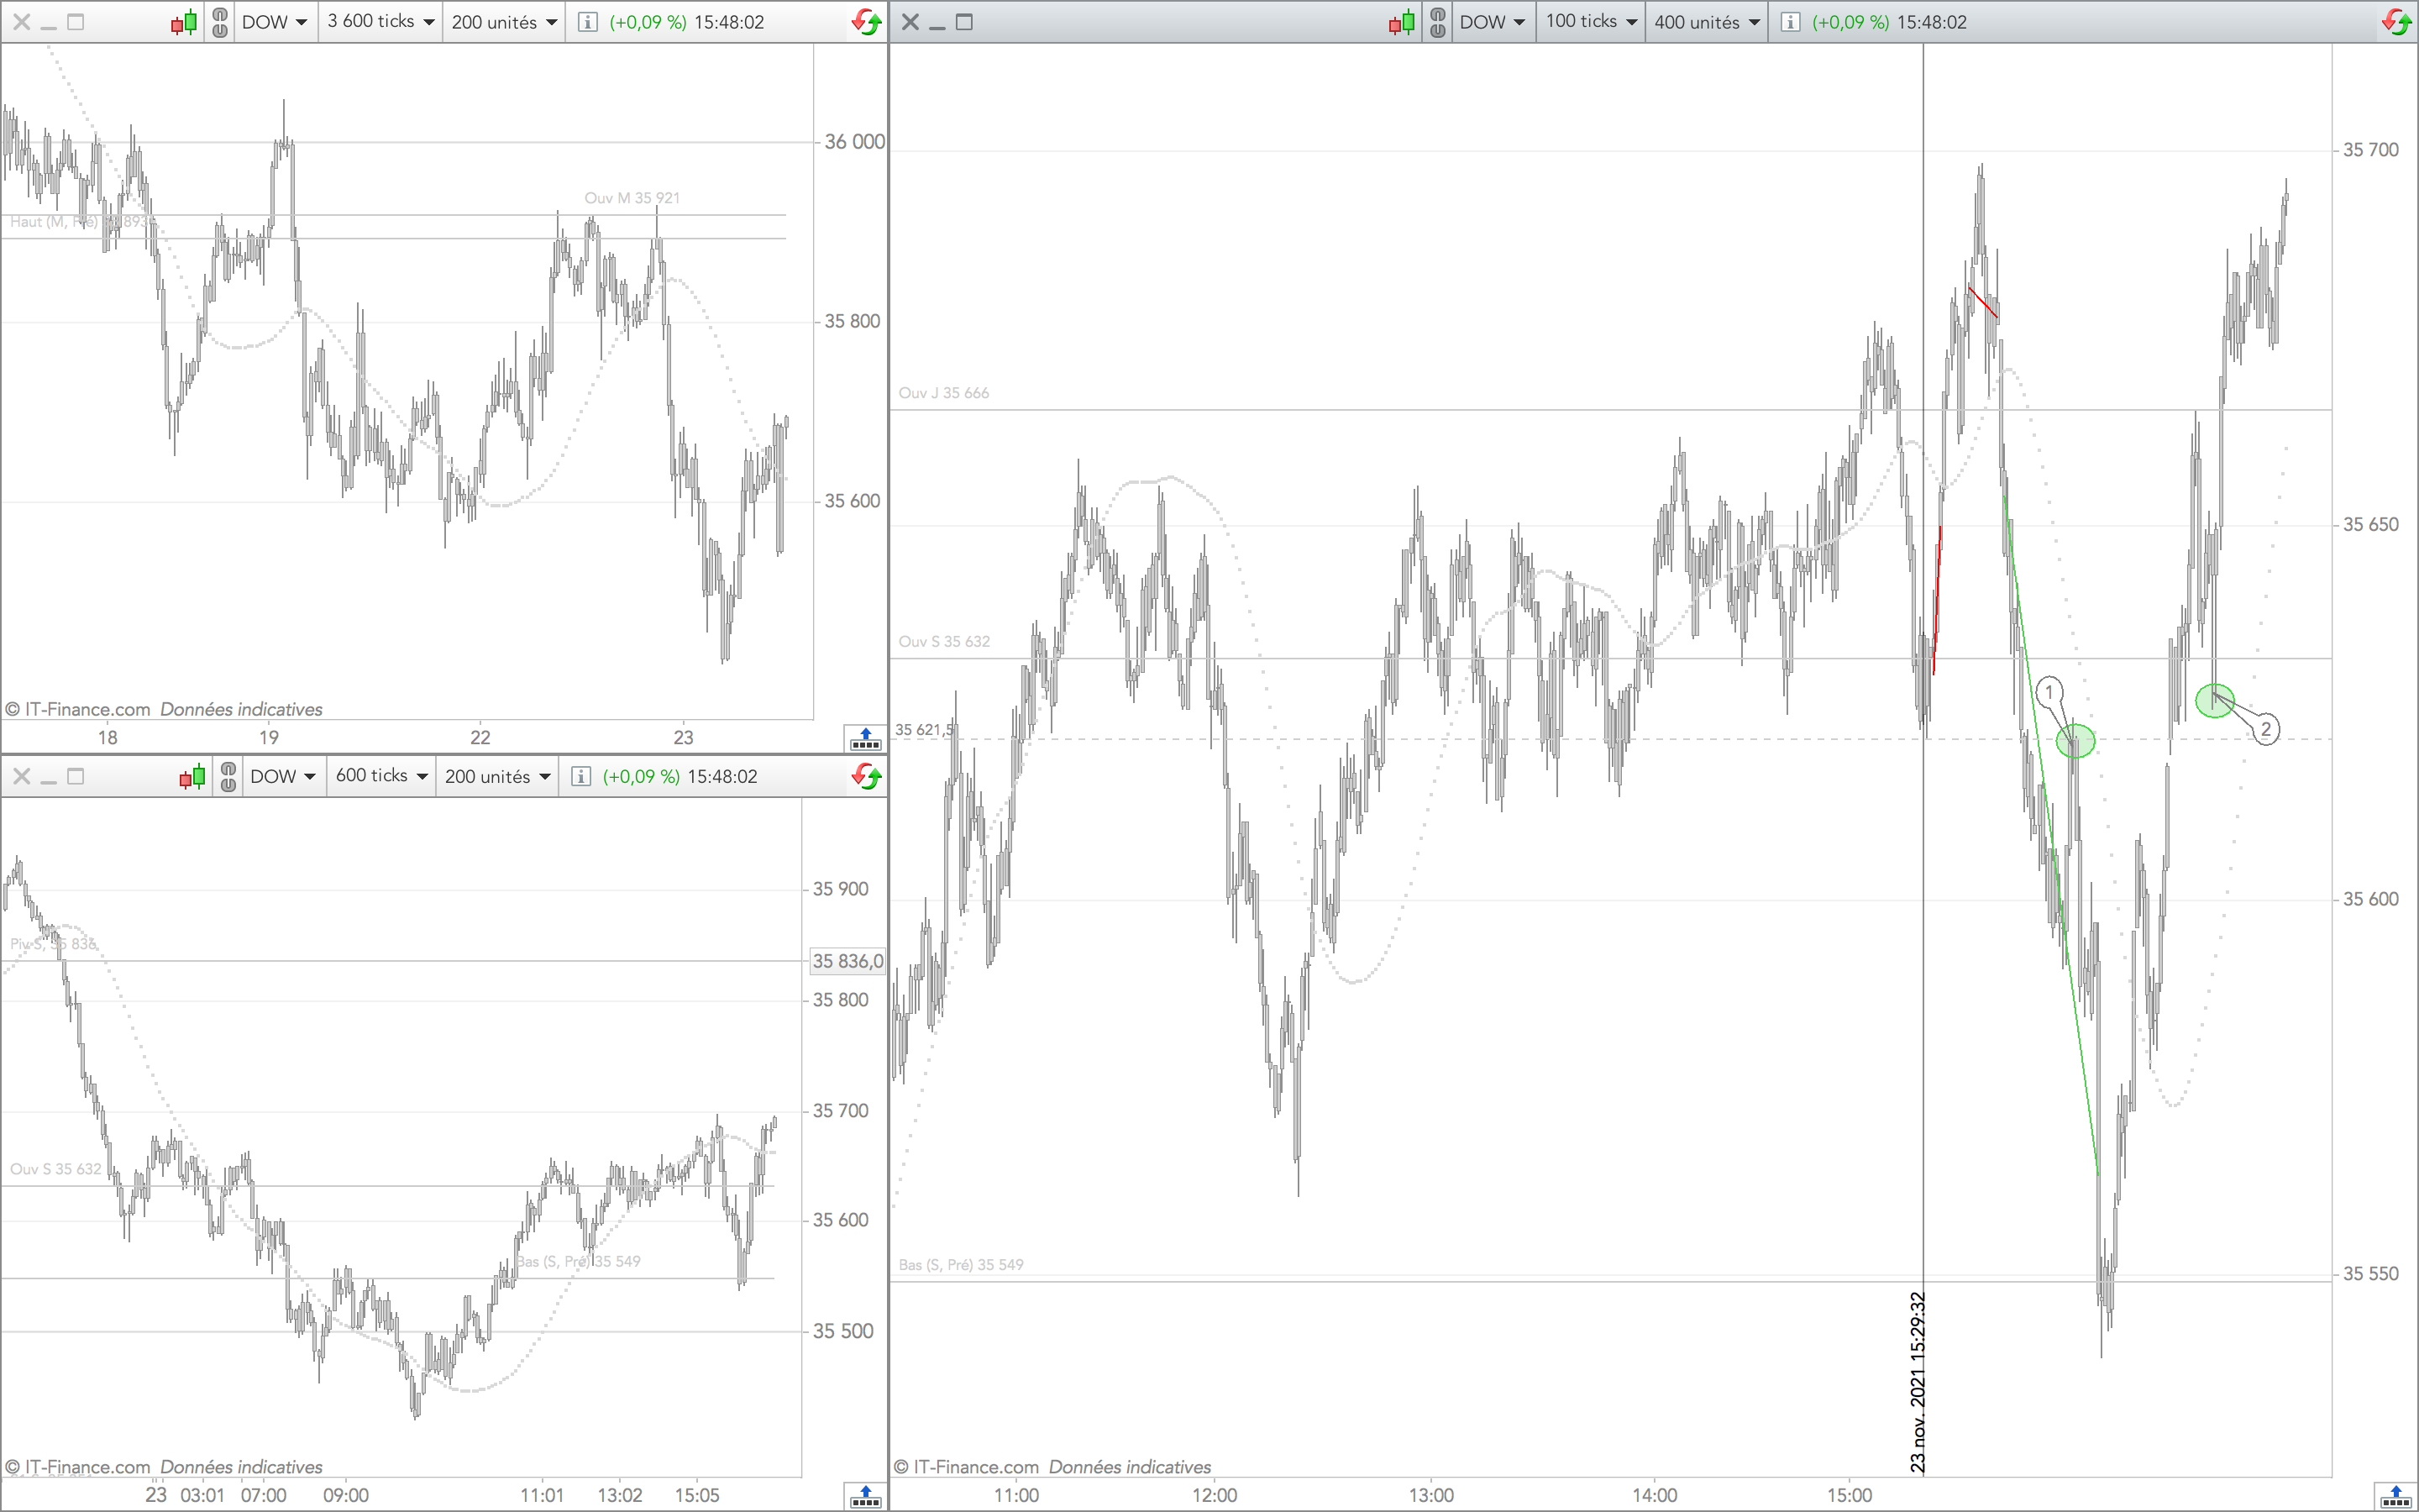Screen dimensions: 2419x1512
Task: Click candlestick style icon in 3 600 ticks chart
Action: coord(184,22)
